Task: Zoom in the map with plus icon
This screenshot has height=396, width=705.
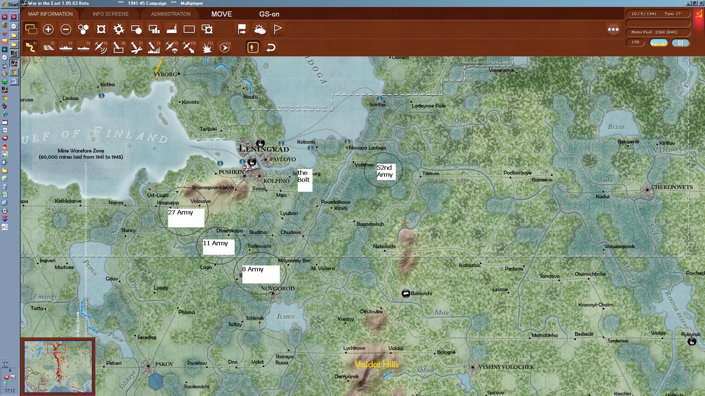Action: click(48, 29)
